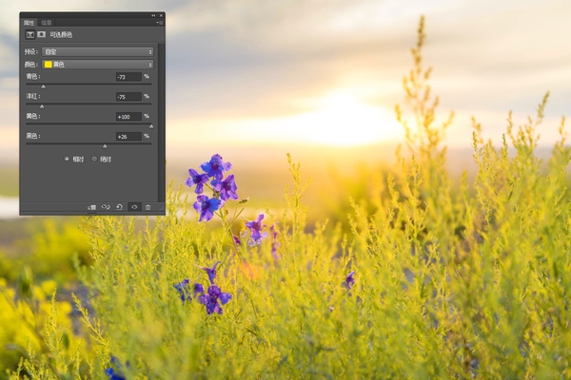
Task: Open the 颜色 colors dropdown showing 黄色
Action: [x=98, y=65]
